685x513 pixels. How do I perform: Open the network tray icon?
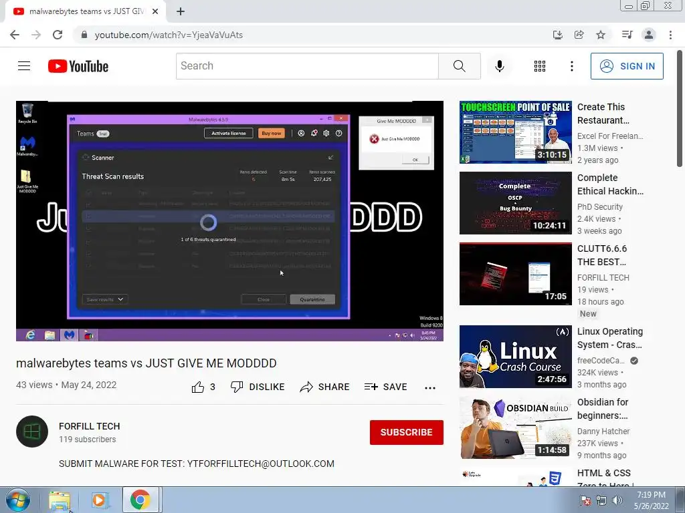coord(601,500)
